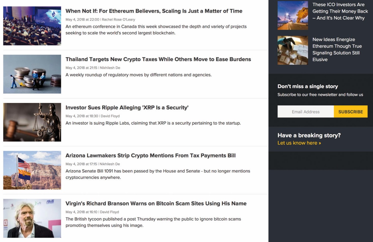Open the Richard Branson portrait thumbnail

point(32,218)
